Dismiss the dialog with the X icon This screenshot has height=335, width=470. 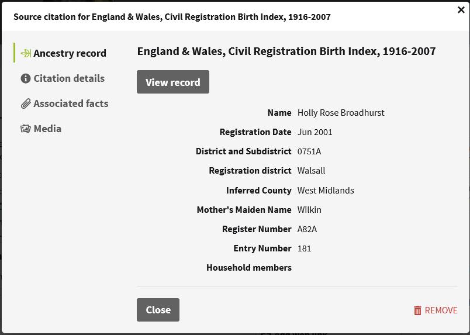(461, 10)
